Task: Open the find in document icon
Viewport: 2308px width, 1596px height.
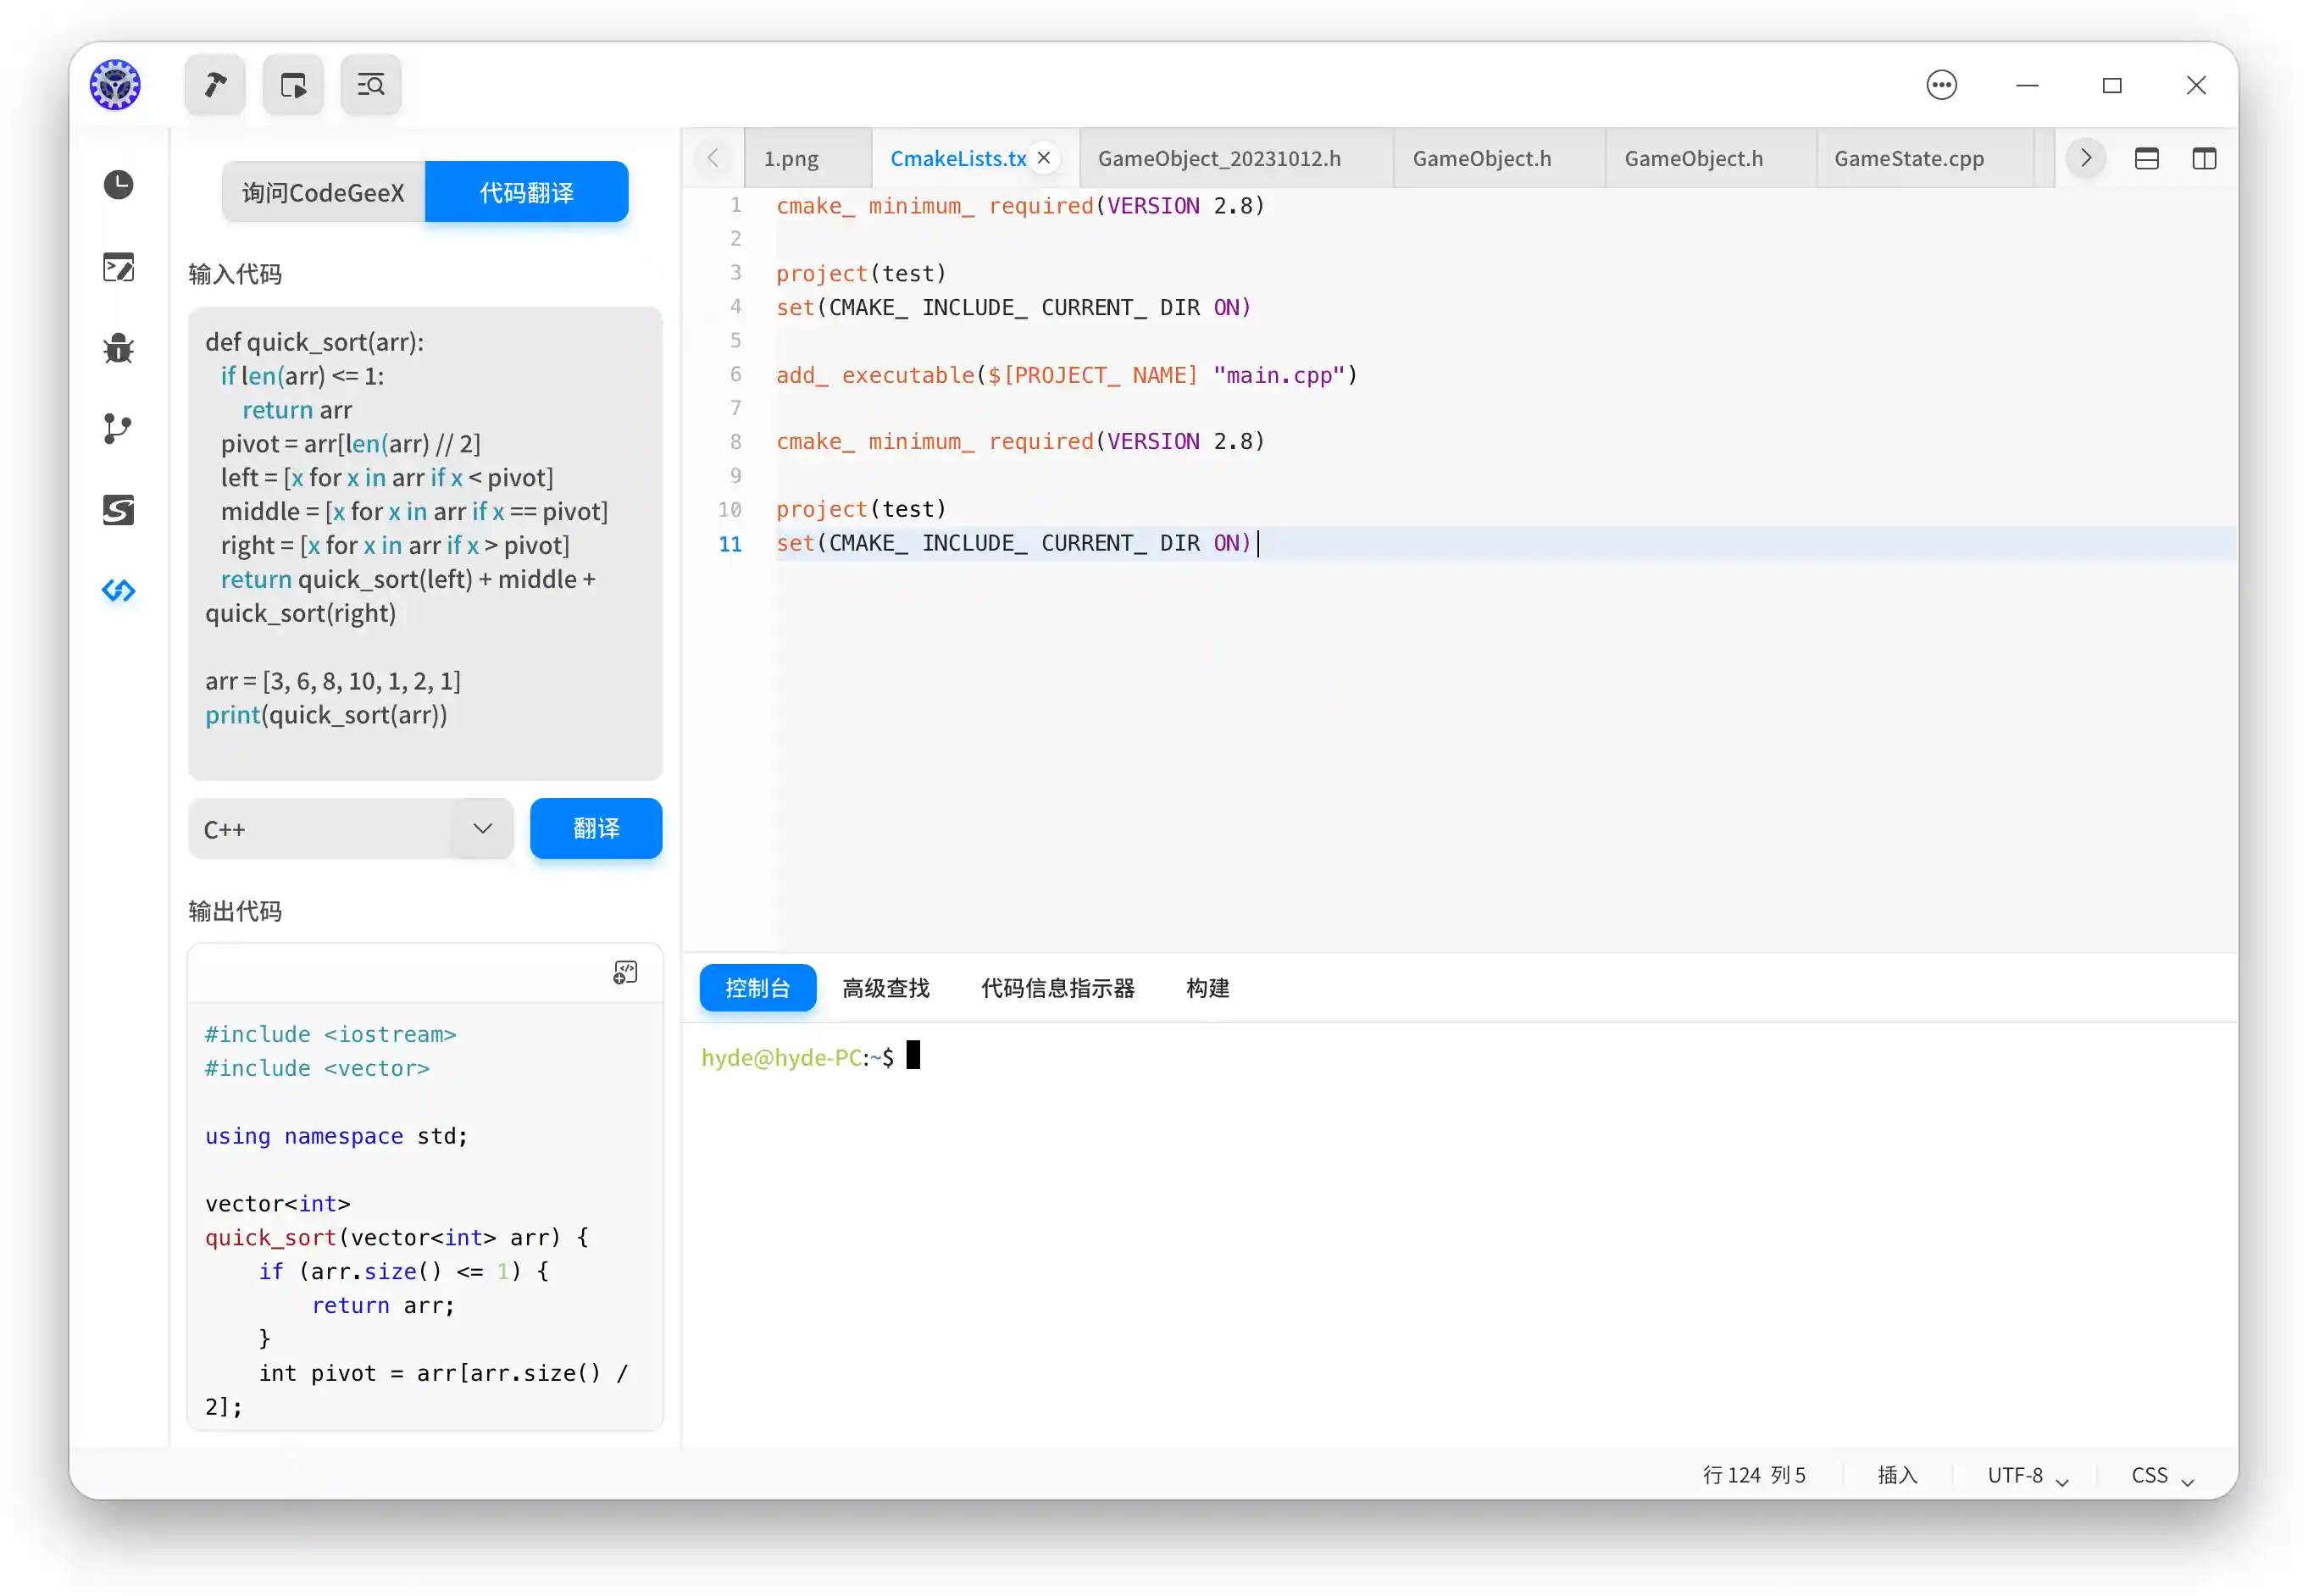Action: [371, 85]
